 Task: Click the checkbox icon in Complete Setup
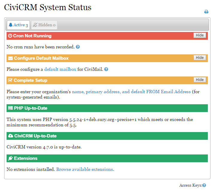[10, 80]
